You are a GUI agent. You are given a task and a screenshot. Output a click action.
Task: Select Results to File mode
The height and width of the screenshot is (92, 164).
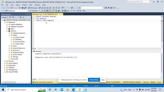pyautogui.click(x=68, y=11)
